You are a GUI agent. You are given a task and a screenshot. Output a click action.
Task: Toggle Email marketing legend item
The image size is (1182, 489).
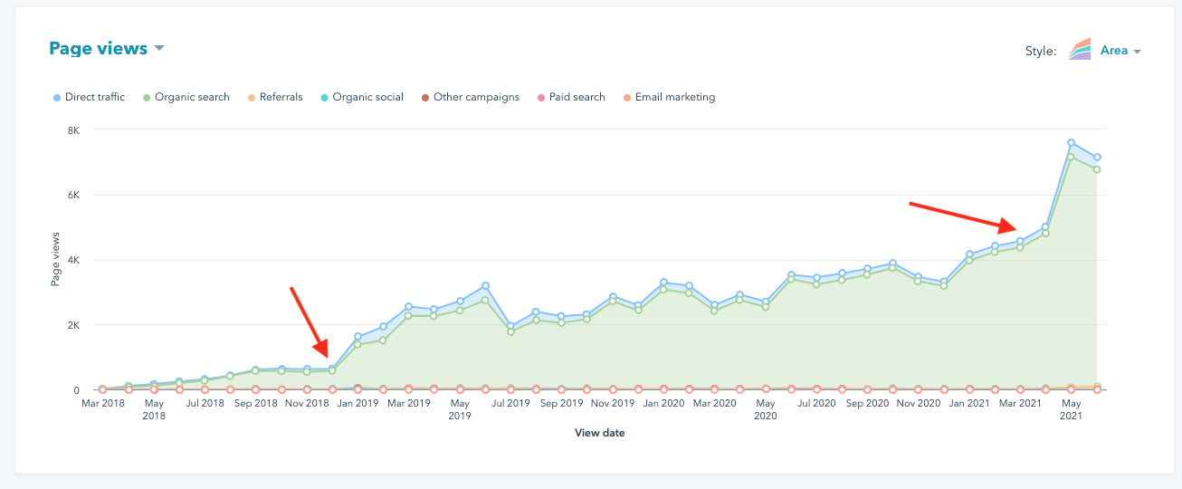click(674, 97)
